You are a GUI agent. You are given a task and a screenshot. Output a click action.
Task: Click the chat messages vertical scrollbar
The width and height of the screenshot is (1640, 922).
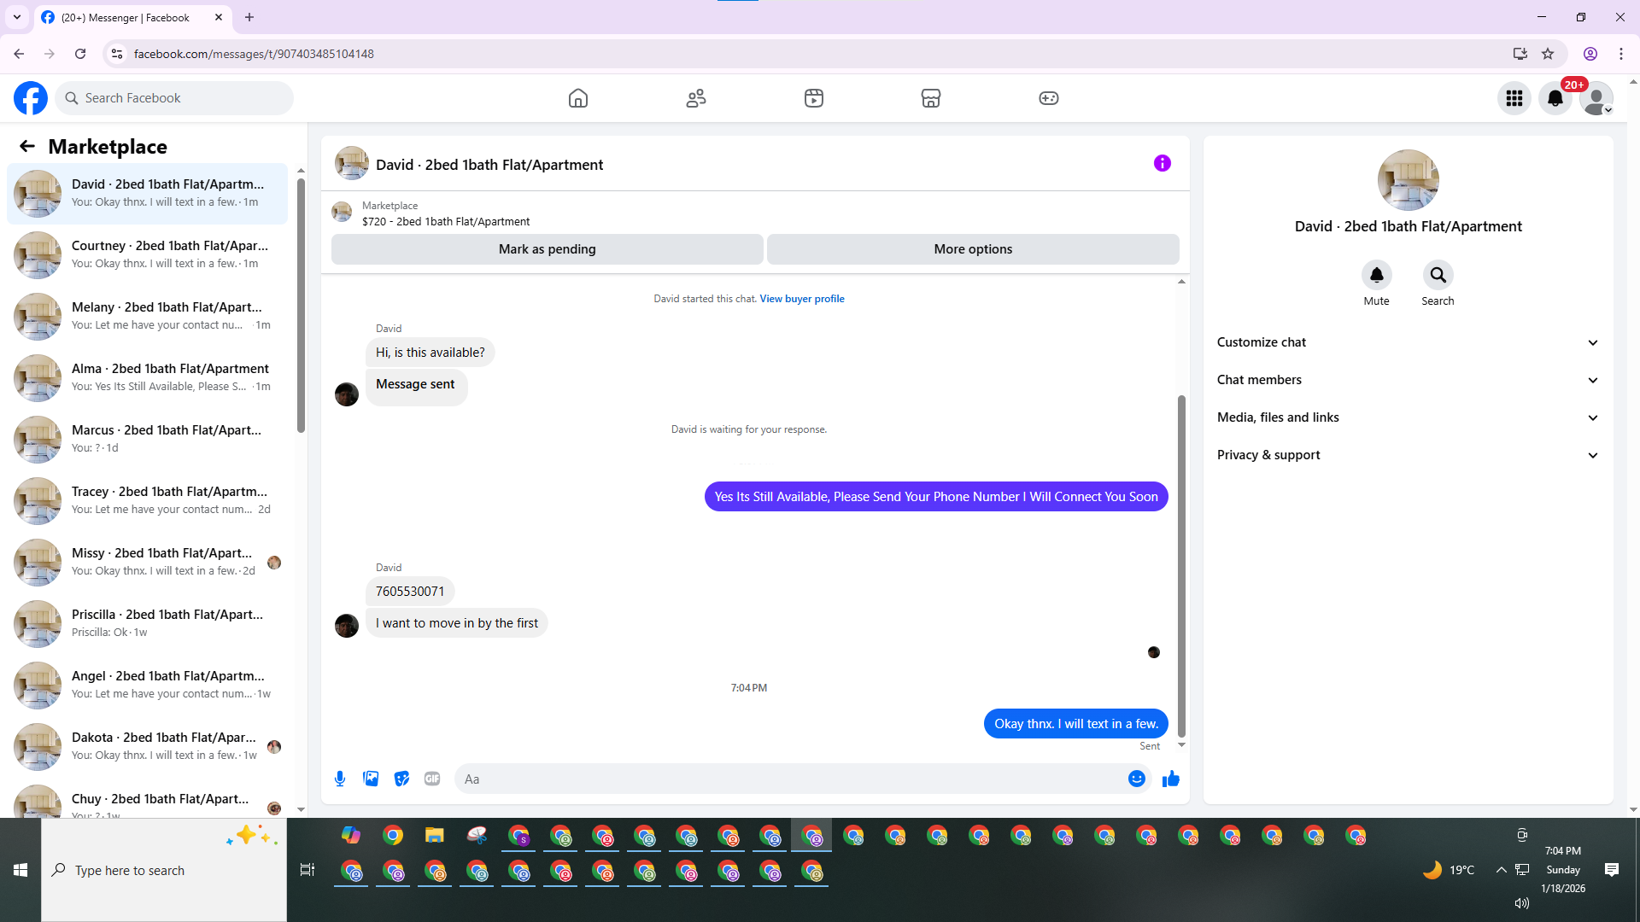pos(1181,563)
